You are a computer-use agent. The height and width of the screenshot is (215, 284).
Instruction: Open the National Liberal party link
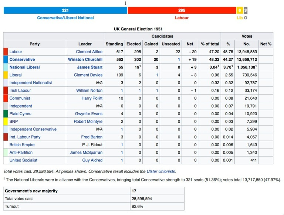coord(24,67)
